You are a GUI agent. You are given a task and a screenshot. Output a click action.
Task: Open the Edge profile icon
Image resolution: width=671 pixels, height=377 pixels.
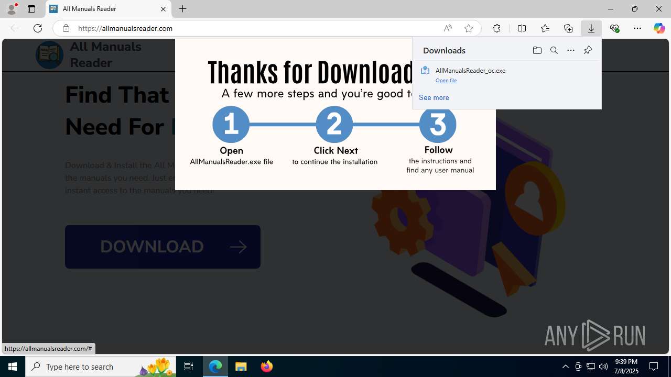[12, 9]
